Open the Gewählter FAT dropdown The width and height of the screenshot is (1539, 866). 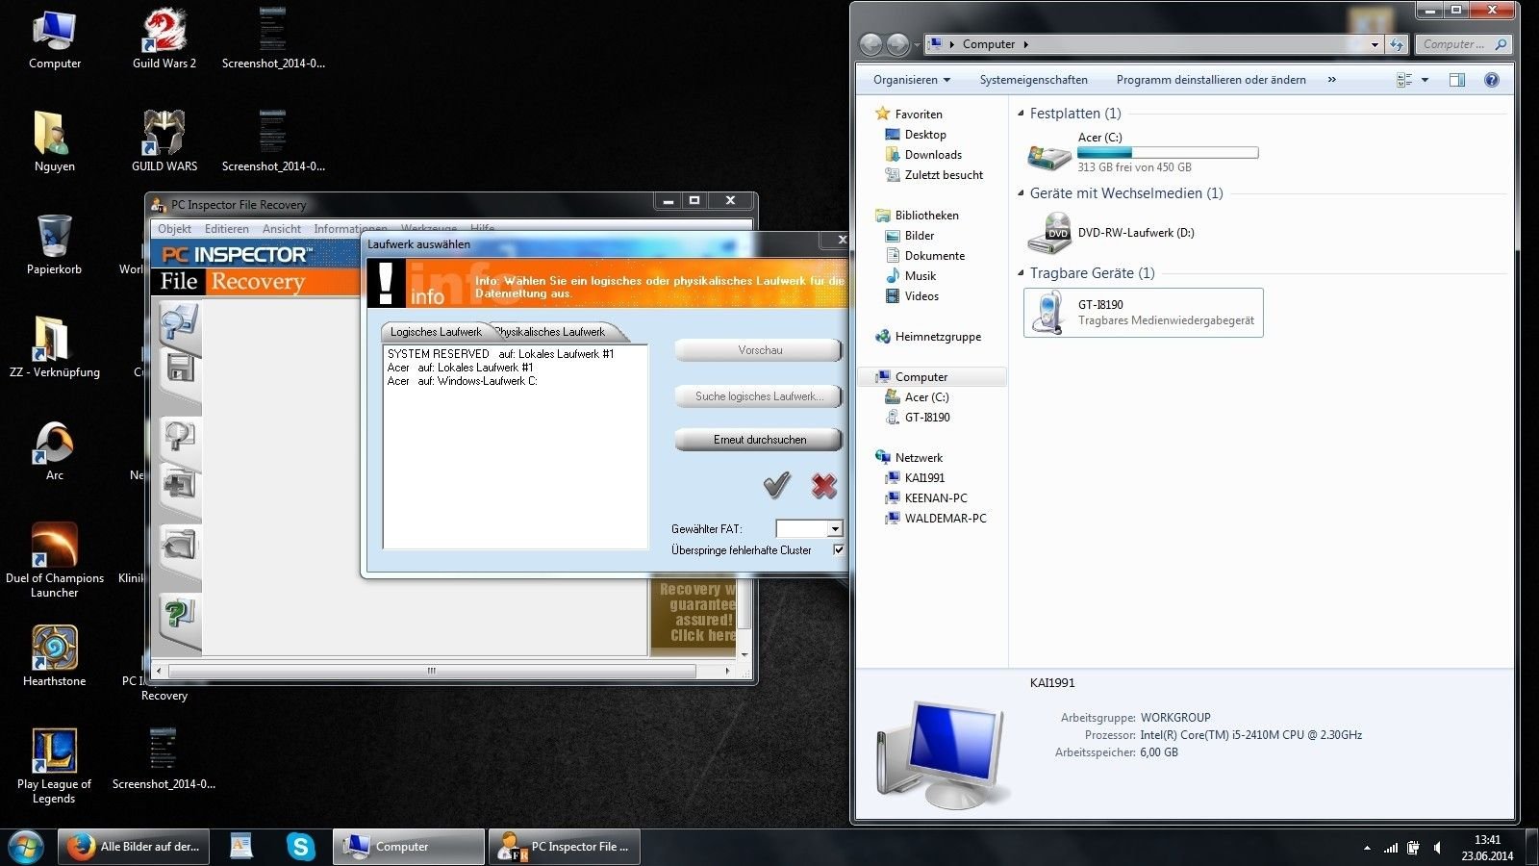(835, 528)
